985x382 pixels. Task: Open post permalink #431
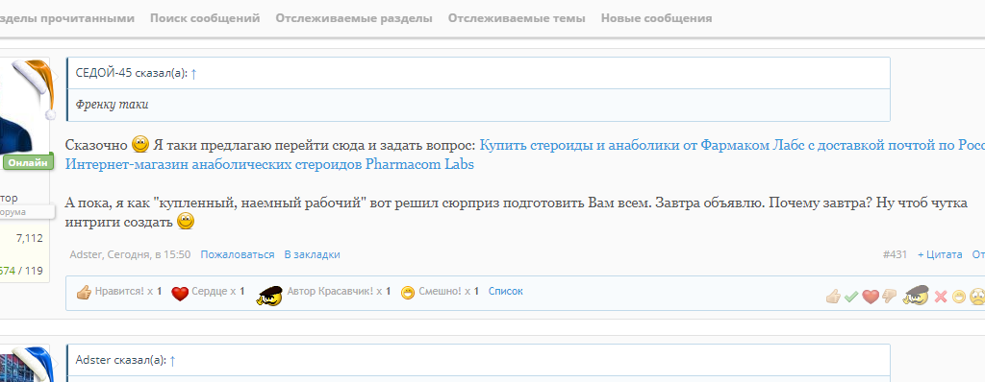895,254
